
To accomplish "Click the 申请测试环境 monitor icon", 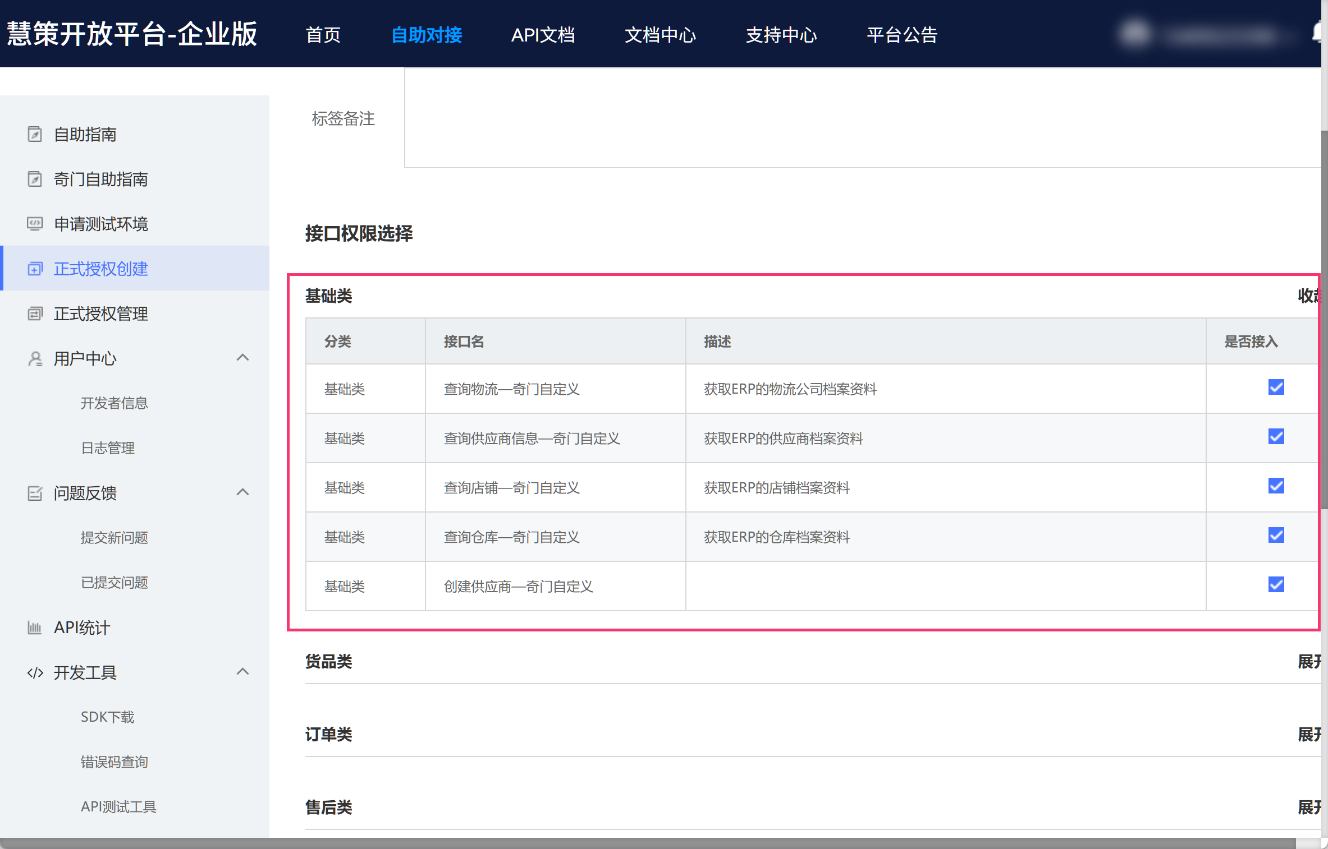I will pos(35,224).
